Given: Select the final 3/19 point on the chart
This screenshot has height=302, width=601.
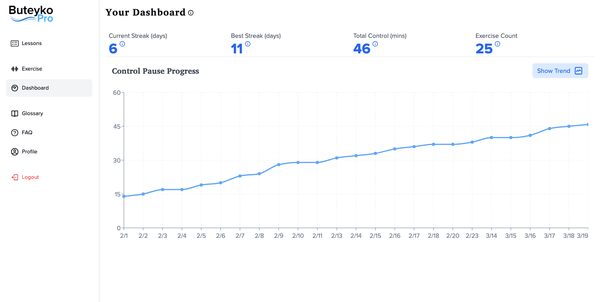Looking at the screenshot, I should click(x=589, y=124).
